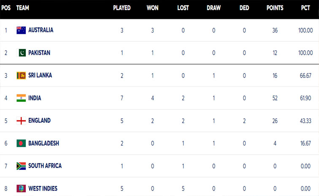Click the WON column header

pyautogui.click(x=152, y=8)
